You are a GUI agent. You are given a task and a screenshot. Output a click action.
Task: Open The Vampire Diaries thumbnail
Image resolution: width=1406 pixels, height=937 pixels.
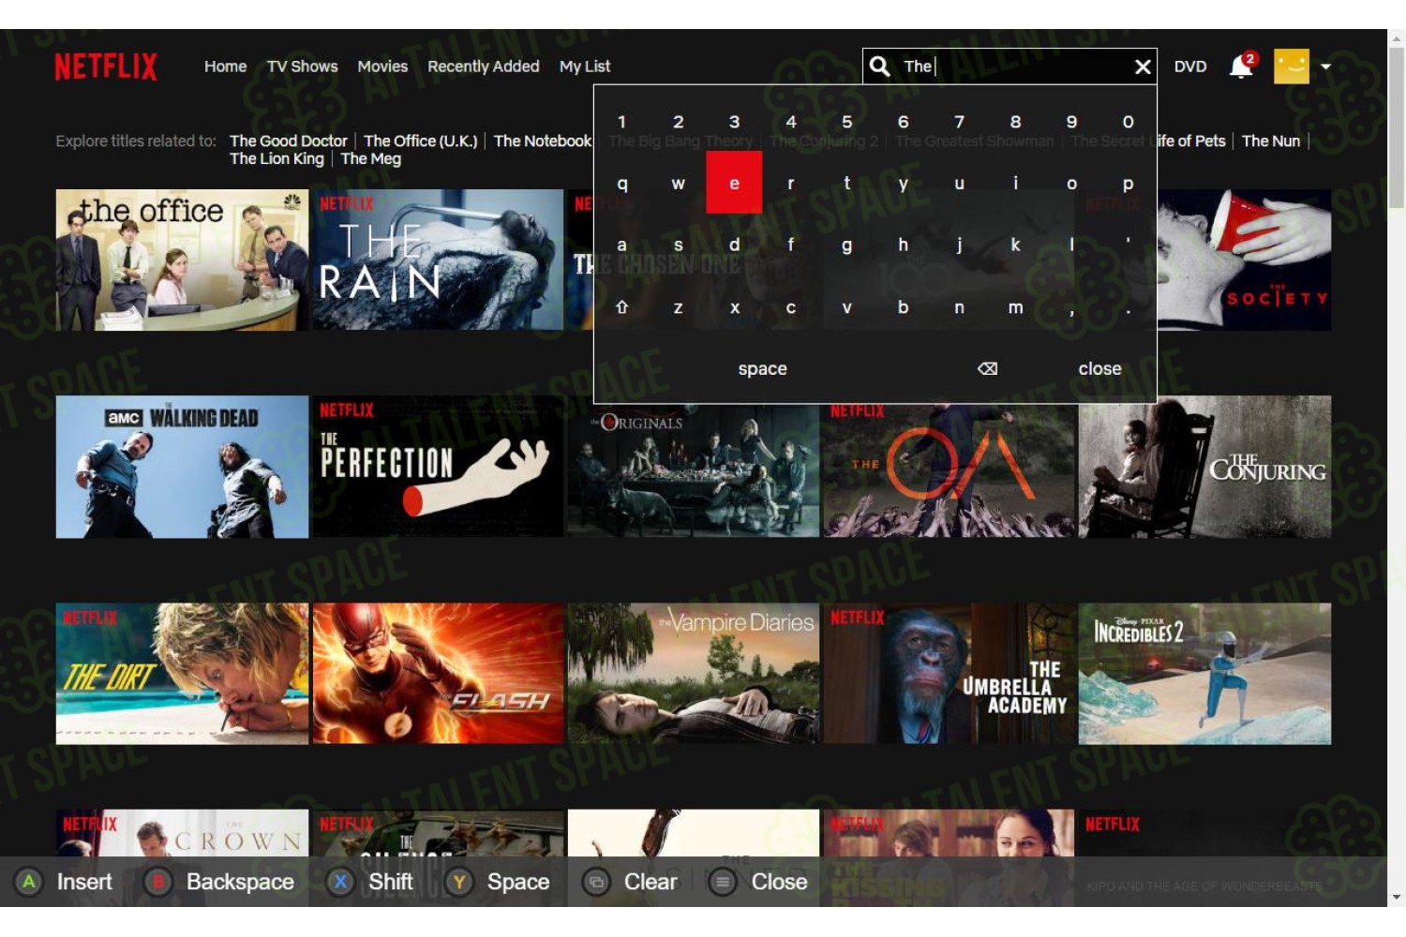pyautogui.click(x=694, y=674)
